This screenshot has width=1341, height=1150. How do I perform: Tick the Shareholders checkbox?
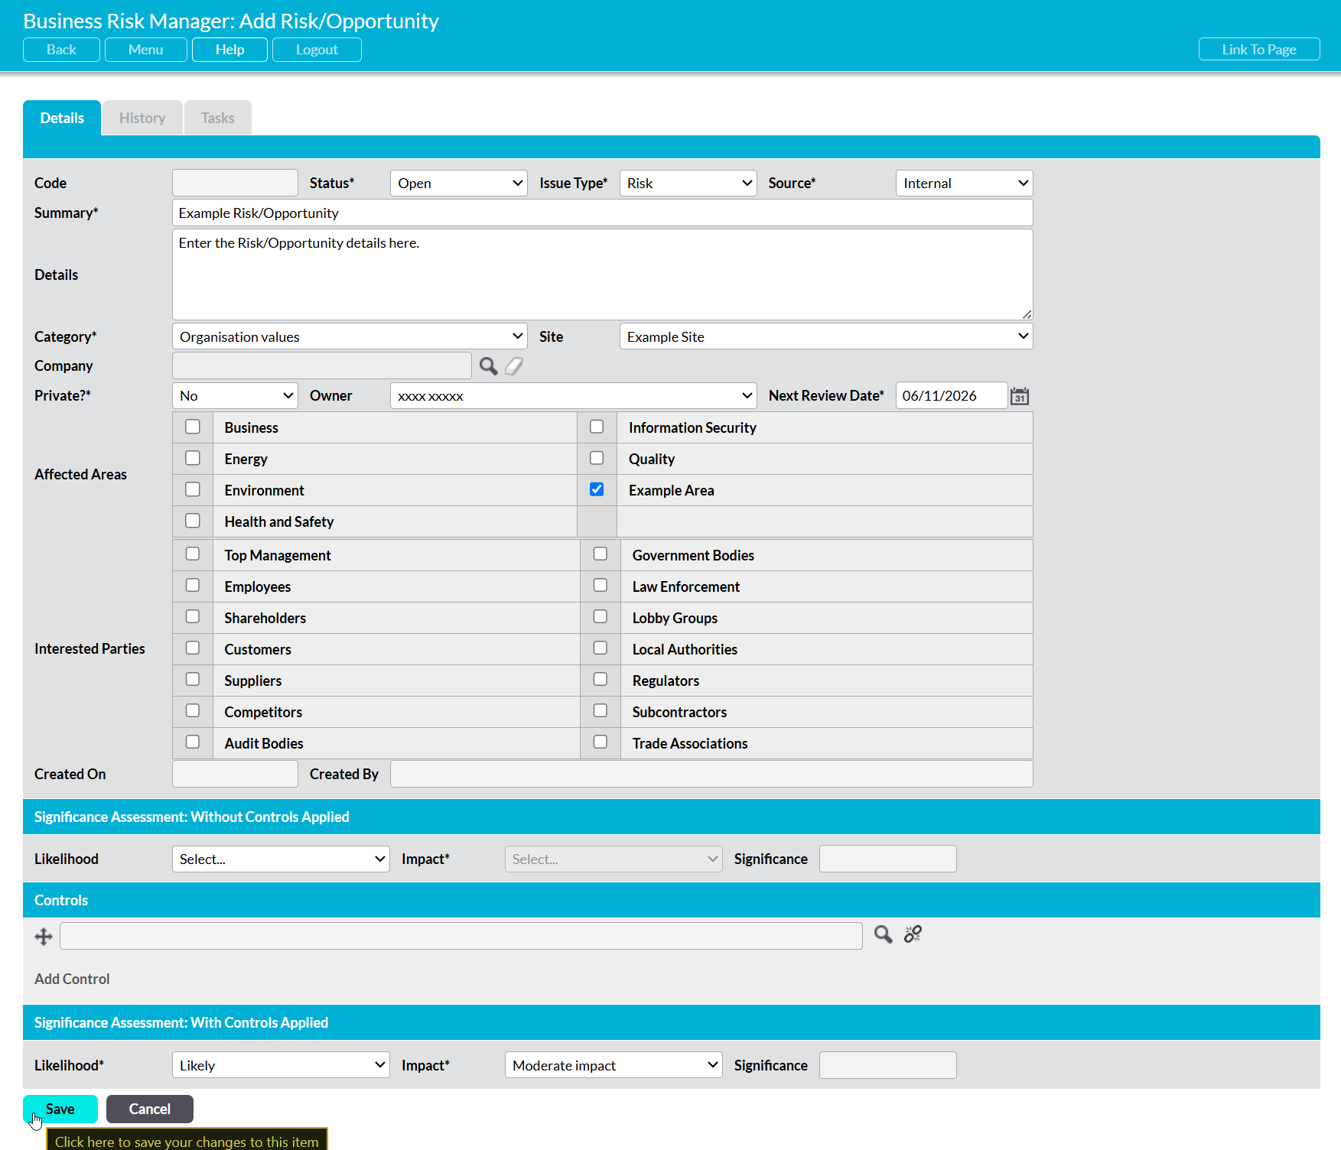[x=193, y=616]
